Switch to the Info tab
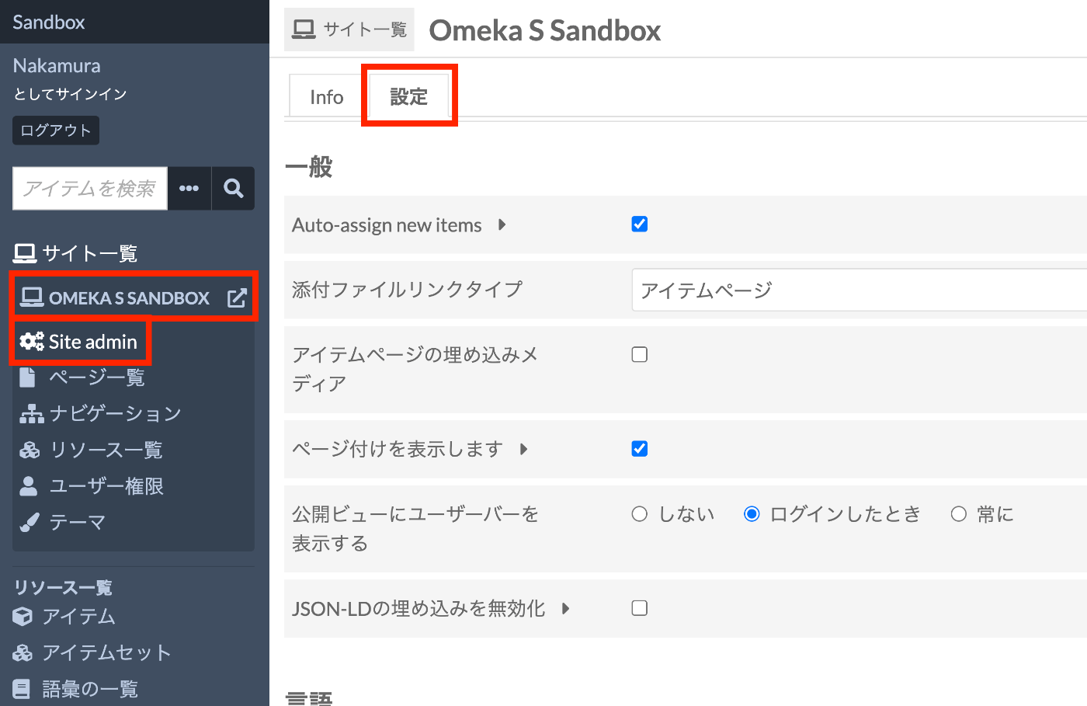This screenshot has height=706, width=1087. point(326,97)
